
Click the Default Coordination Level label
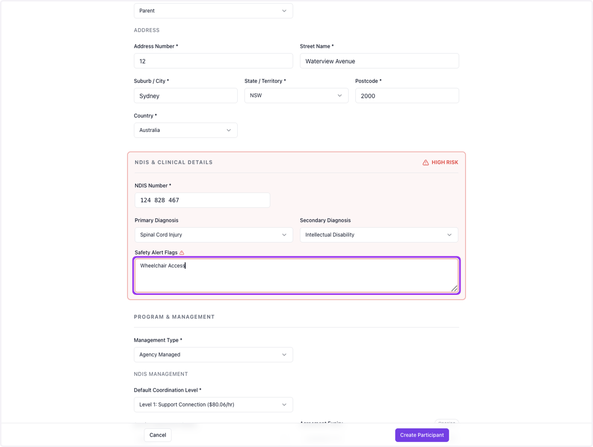[168, 390]
